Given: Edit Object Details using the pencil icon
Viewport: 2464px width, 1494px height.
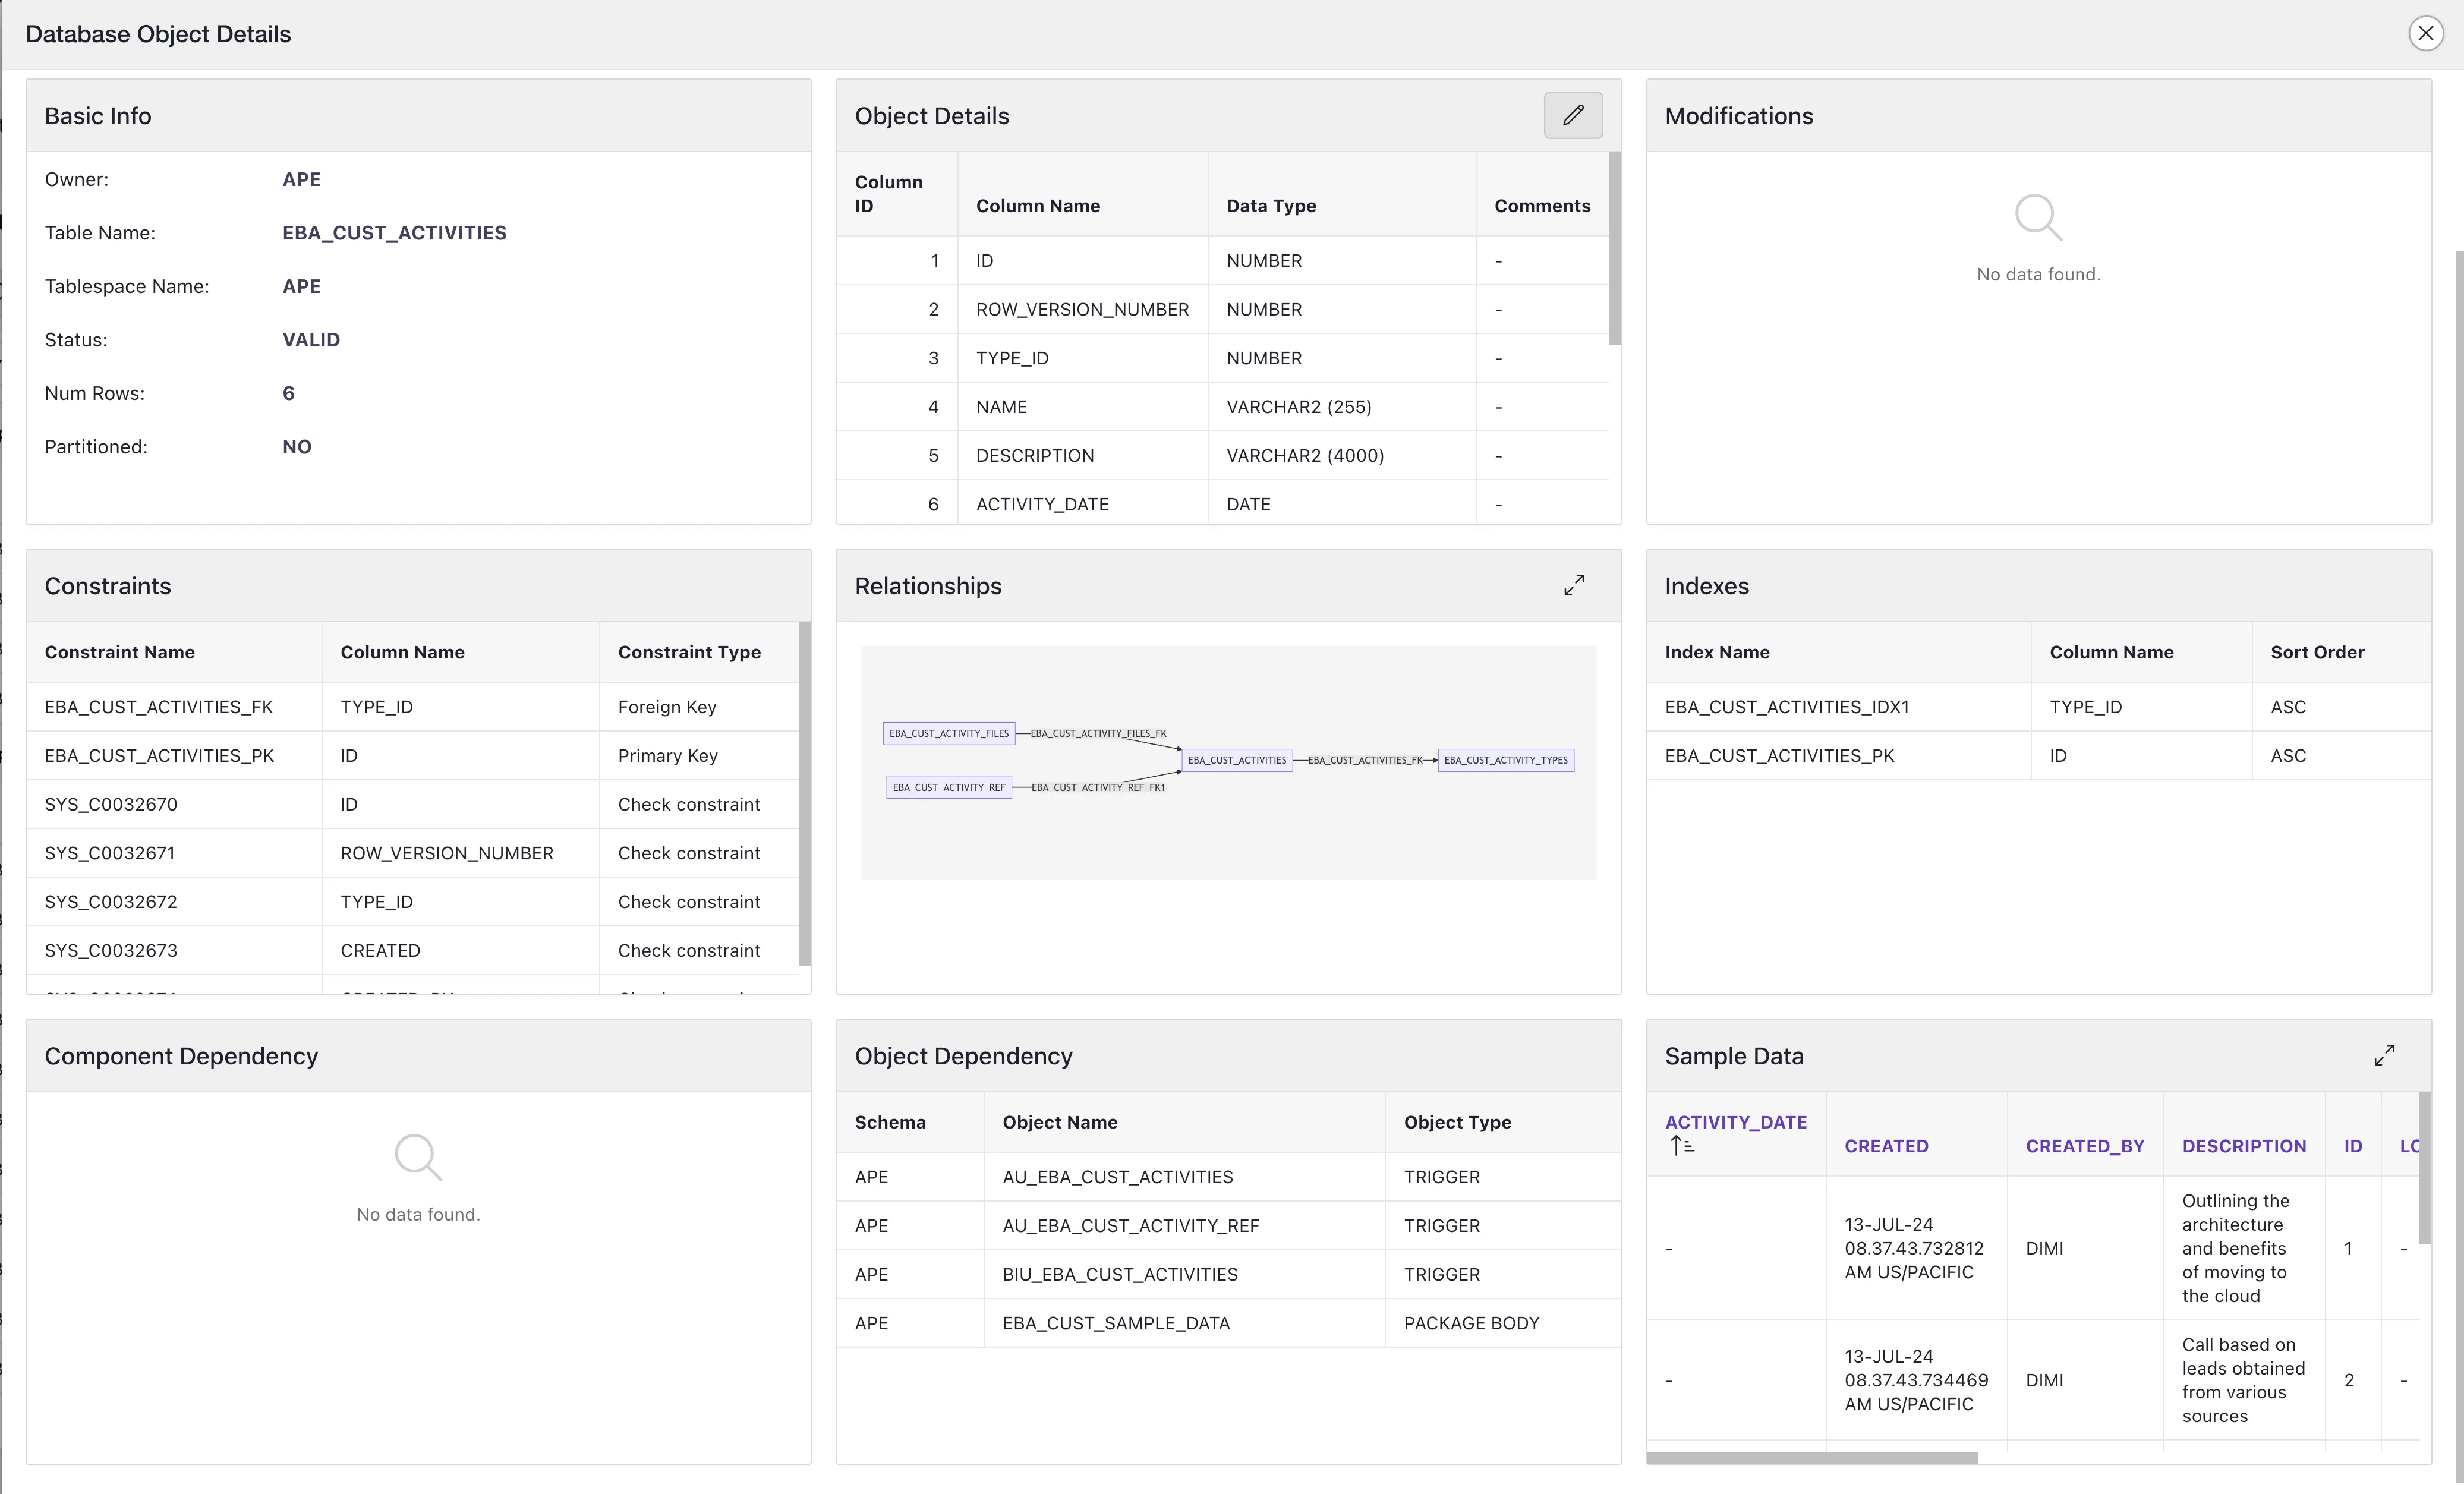Looking at the screenshot, I should (x=1572, y=115).
